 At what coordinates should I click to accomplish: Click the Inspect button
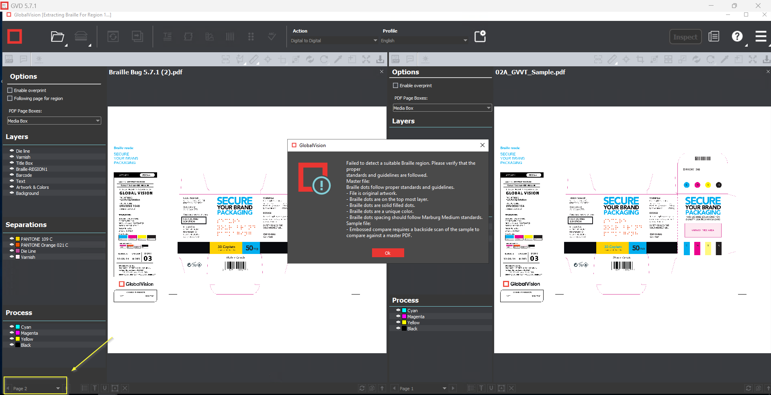[x=685, y=37]
